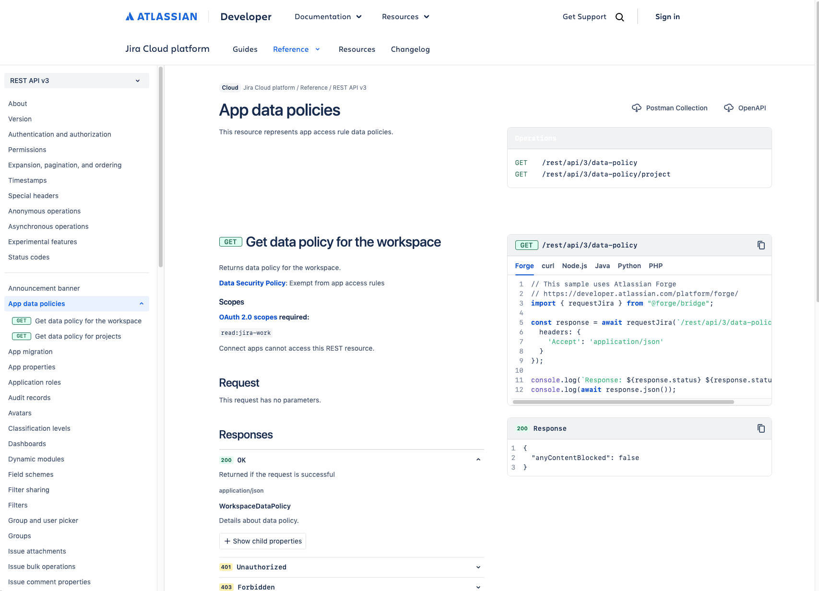
Task: Click the Atlassian logo
Action: click(161, 17)
